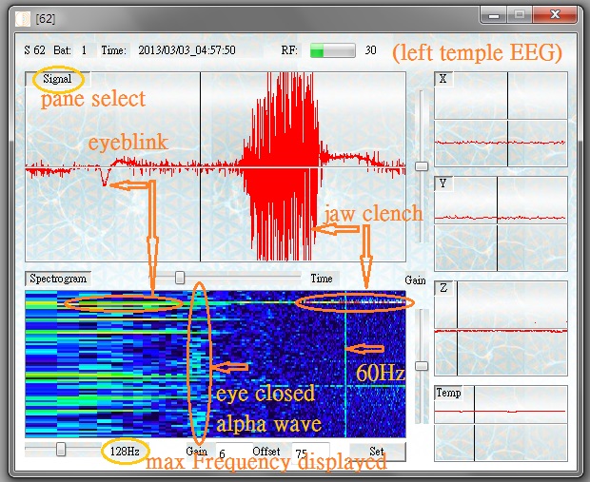Click the 128Hz frequency value
This screenshot has width=590, height=482.
click(125, 451)
